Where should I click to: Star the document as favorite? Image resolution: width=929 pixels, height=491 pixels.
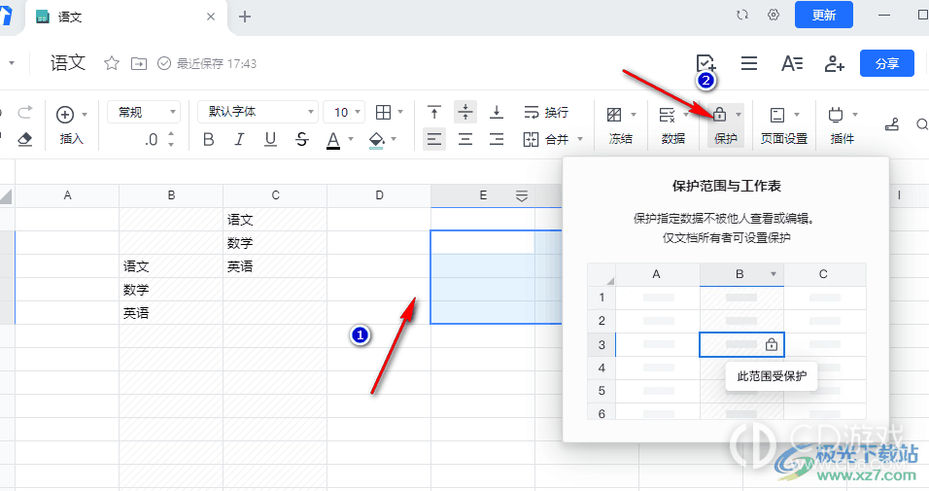click(x=112, y=63)
